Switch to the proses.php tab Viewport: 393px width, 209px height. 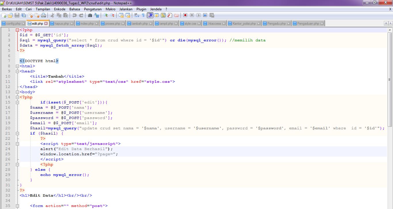pos(113,24)
